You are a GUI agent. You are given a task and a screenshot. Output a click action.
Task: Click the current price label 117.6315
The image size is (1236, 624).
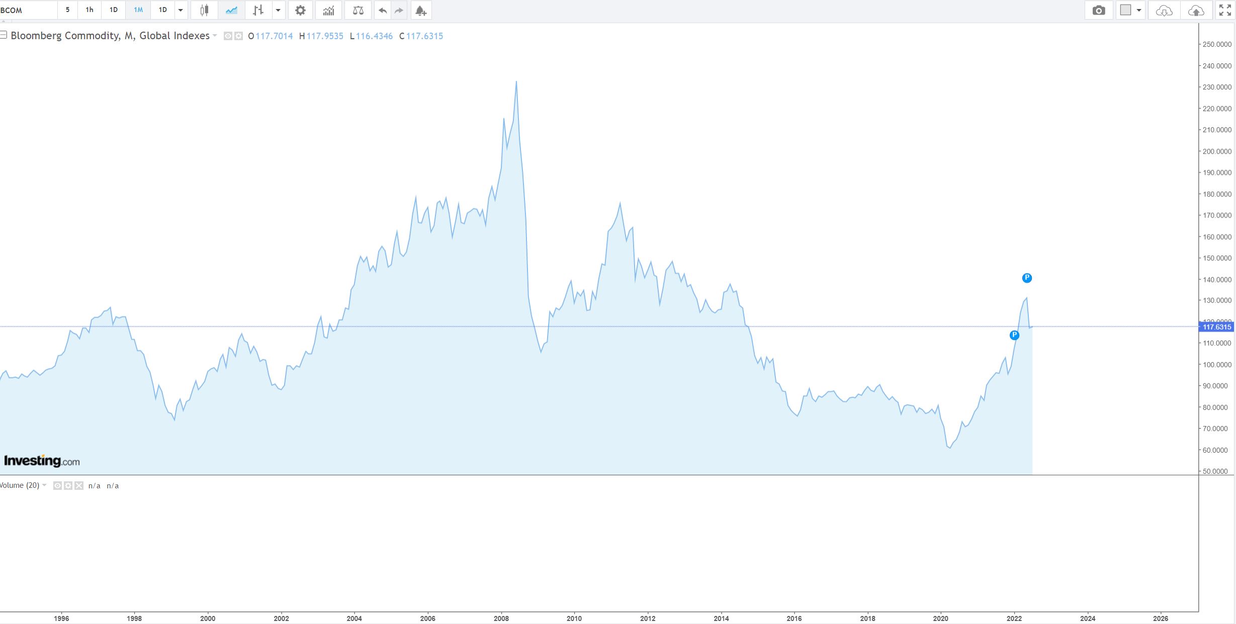1216,327
